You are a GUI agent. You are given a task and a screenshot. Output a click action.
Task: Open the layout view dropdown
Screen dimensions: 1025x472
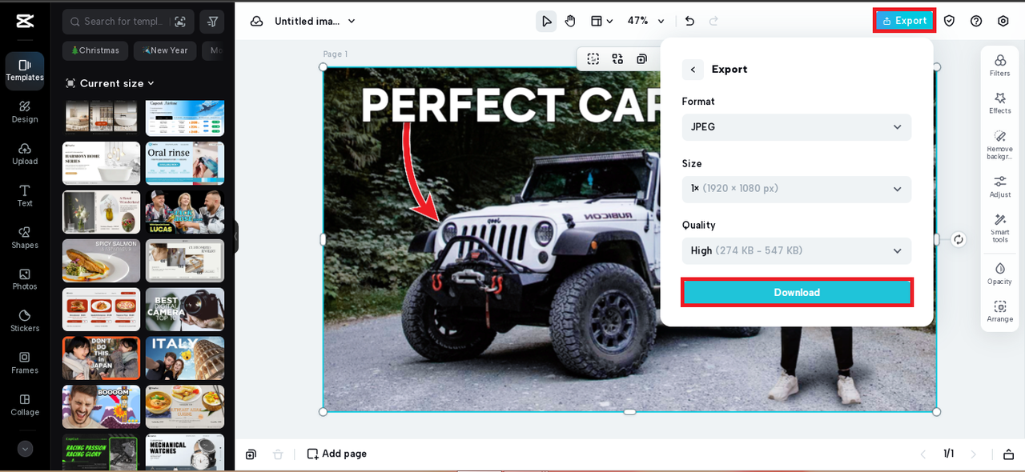601,22
